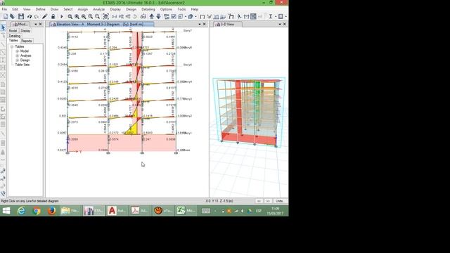Click the Windows Start button
450x253 pixels.
click(x=6, y=211)
